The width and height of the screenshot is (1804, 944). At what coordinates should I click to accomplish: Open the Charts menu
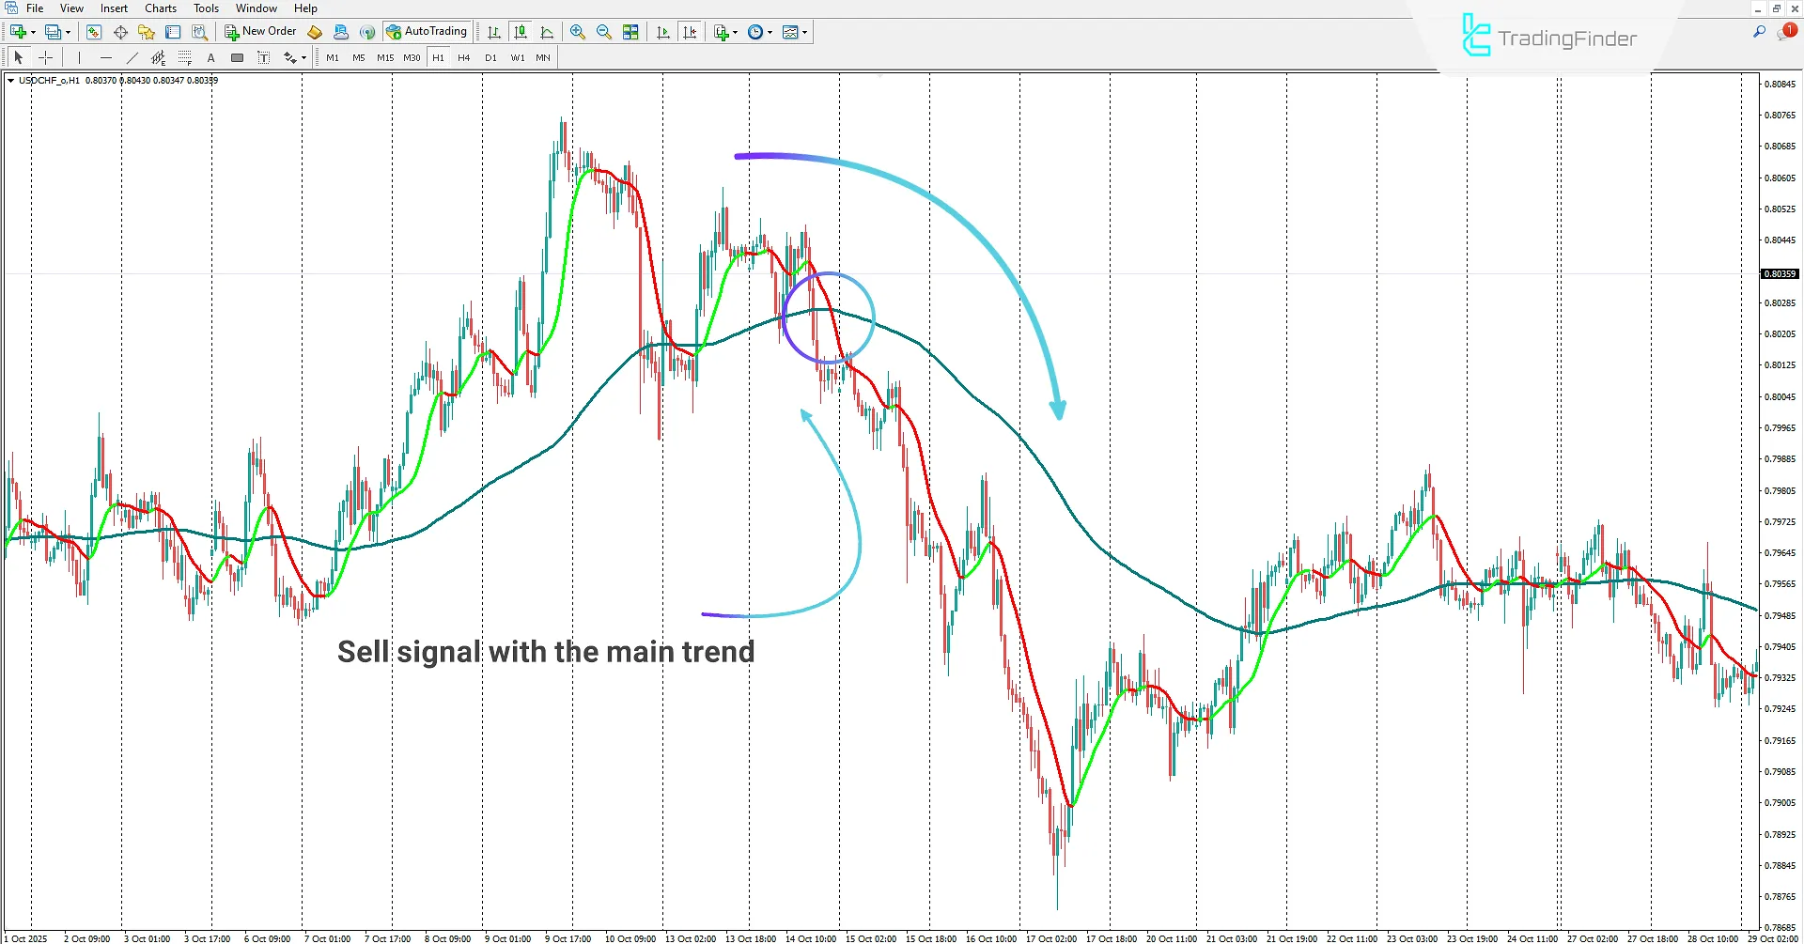point(160,8)
